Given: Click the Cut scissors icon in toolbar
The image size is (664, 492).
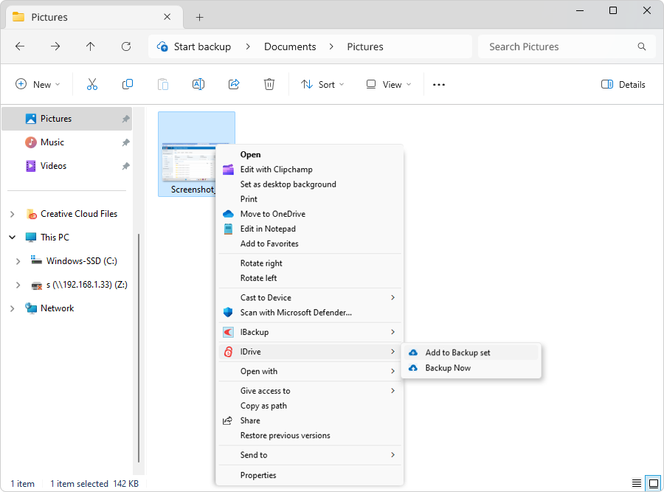Looking at the screenshot, I should 92,85.
